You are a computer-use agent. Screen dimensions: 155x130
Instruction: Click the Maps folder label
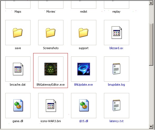[x=18, y=12]
